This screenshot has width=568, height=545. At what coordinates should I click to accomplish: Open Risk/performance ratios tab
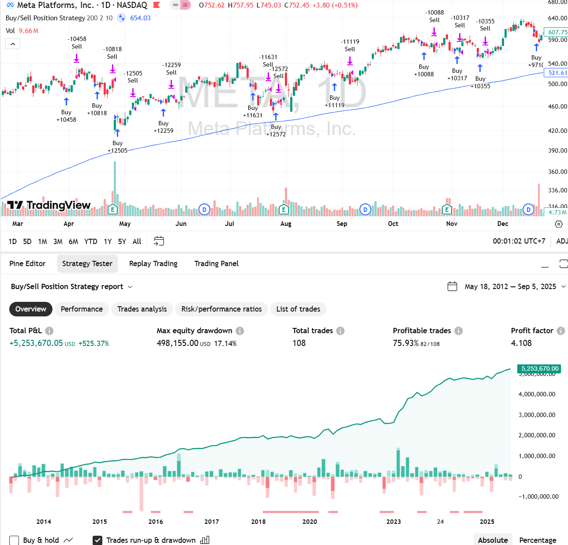221,309
